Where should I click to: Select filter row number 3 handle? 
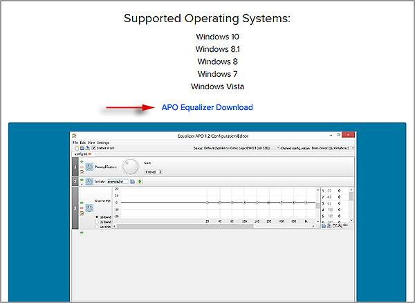(75, 208)
